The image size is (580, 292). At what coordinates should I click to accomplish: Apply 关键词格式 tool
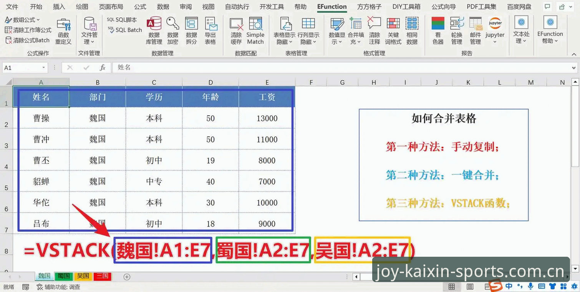pos(393,31)
